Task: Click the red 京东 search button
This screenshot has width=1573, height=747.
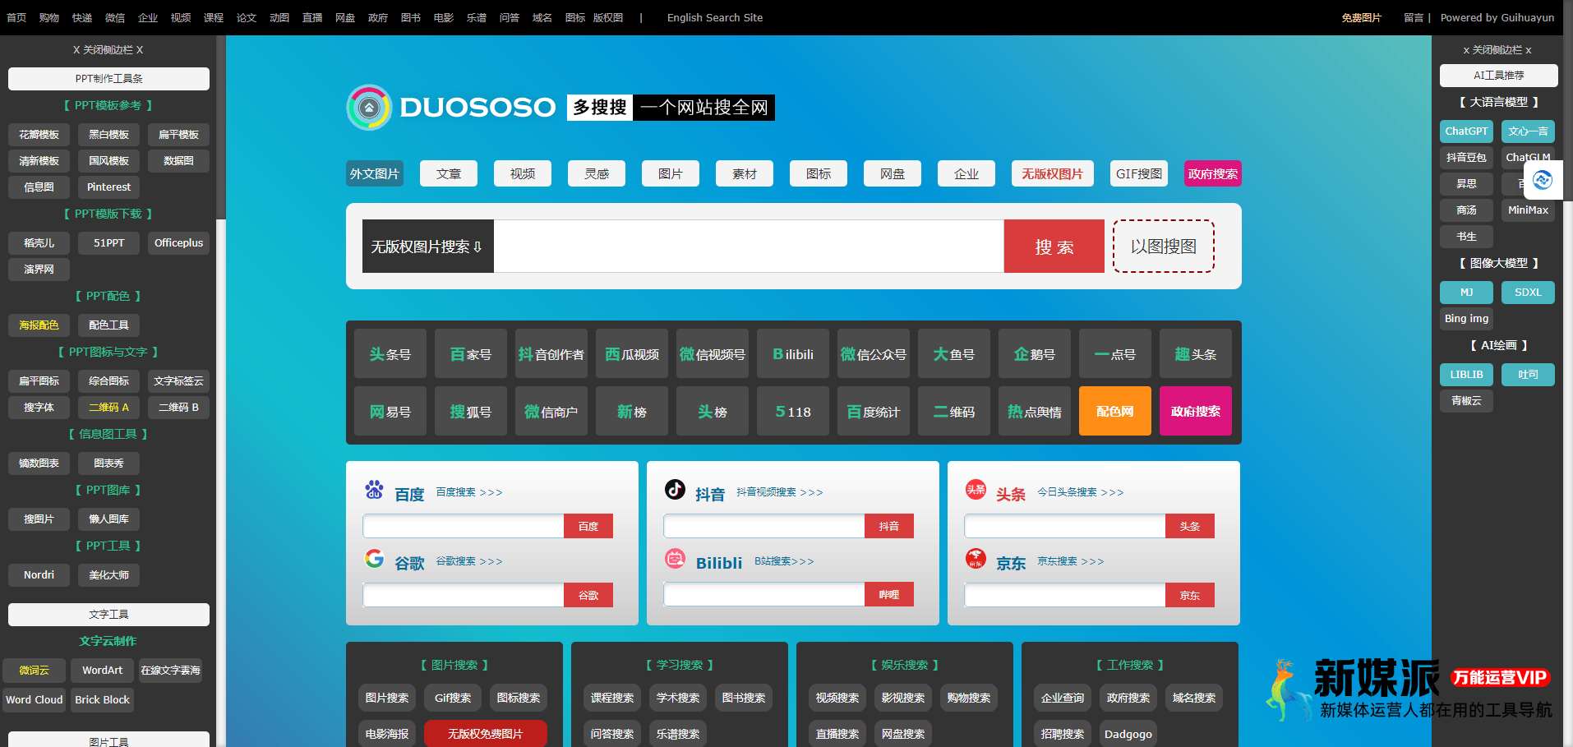Action: pyautogui.click(x=1190, y=595)
